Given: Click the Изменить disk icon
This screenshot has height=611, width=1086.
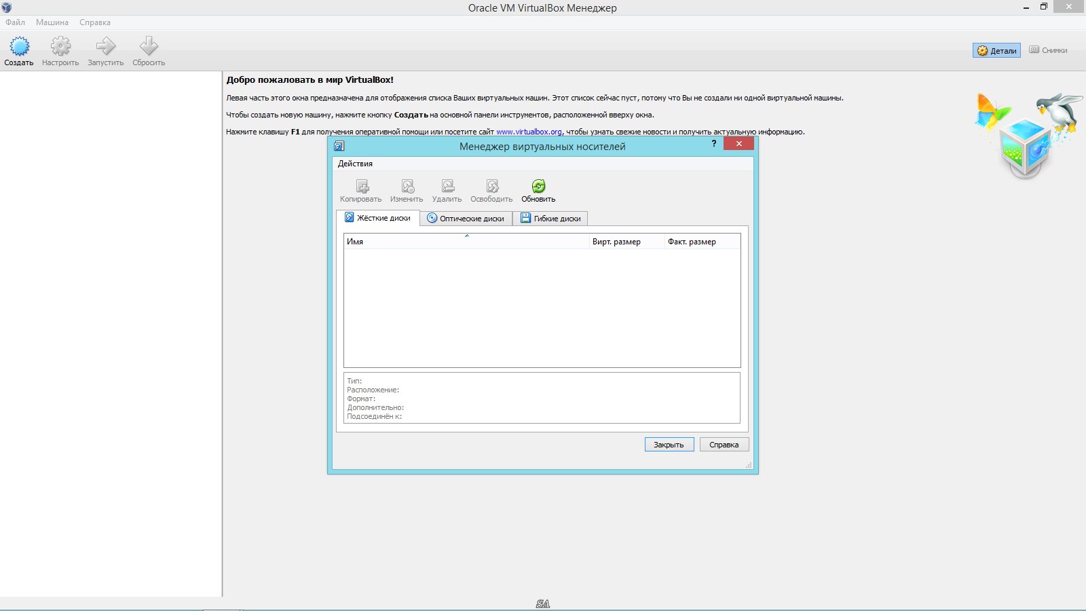Looking at the screenshot, I should click(407, 186).
